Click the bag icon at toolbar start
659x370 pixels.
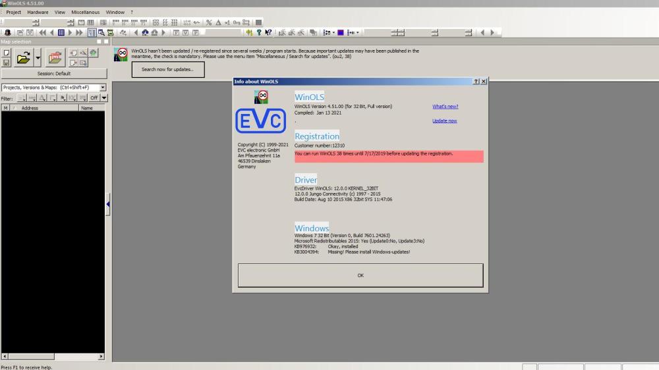tap(7, 32)
